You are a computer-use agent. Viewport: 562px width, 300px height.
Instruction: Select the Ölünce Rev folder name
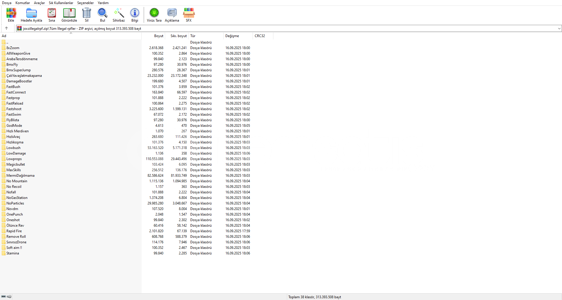click(15, 226)
